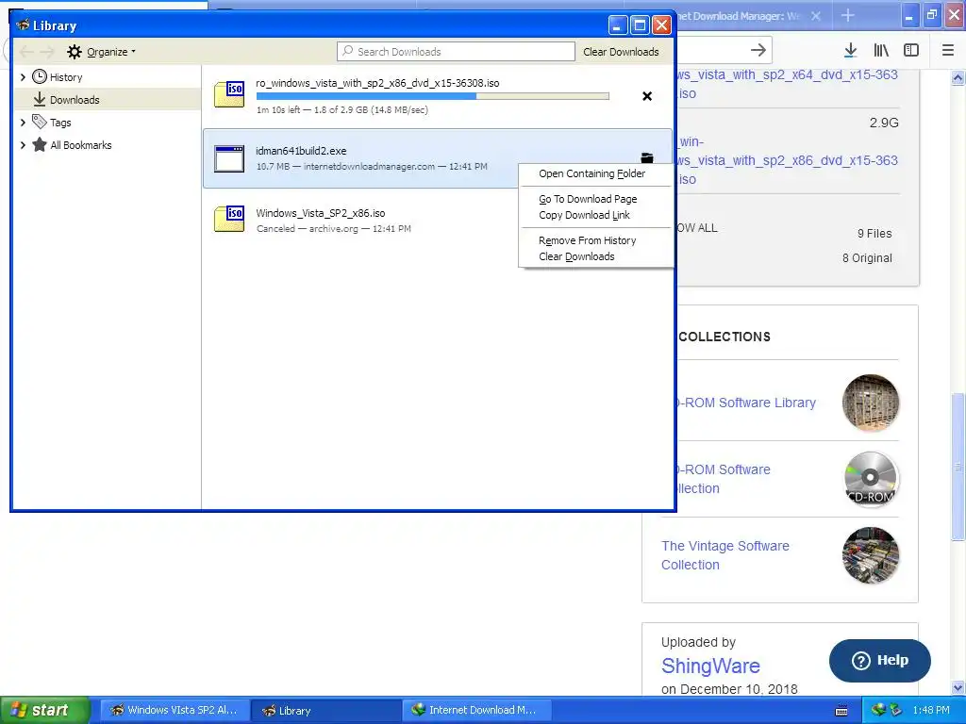Click the ro_windows_vista ISO file icon
The height and width of the screenshot is (724, 966).
229,94
